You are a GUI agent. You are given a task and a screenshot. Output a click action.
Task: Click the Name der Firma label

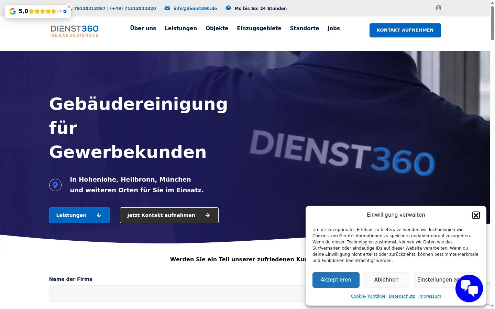(x=71, y=279)
